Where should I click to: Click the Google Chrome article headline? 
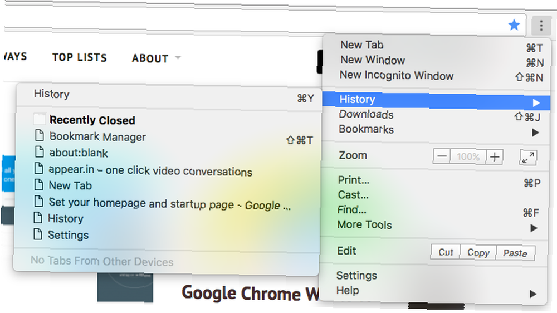[251, 293]
